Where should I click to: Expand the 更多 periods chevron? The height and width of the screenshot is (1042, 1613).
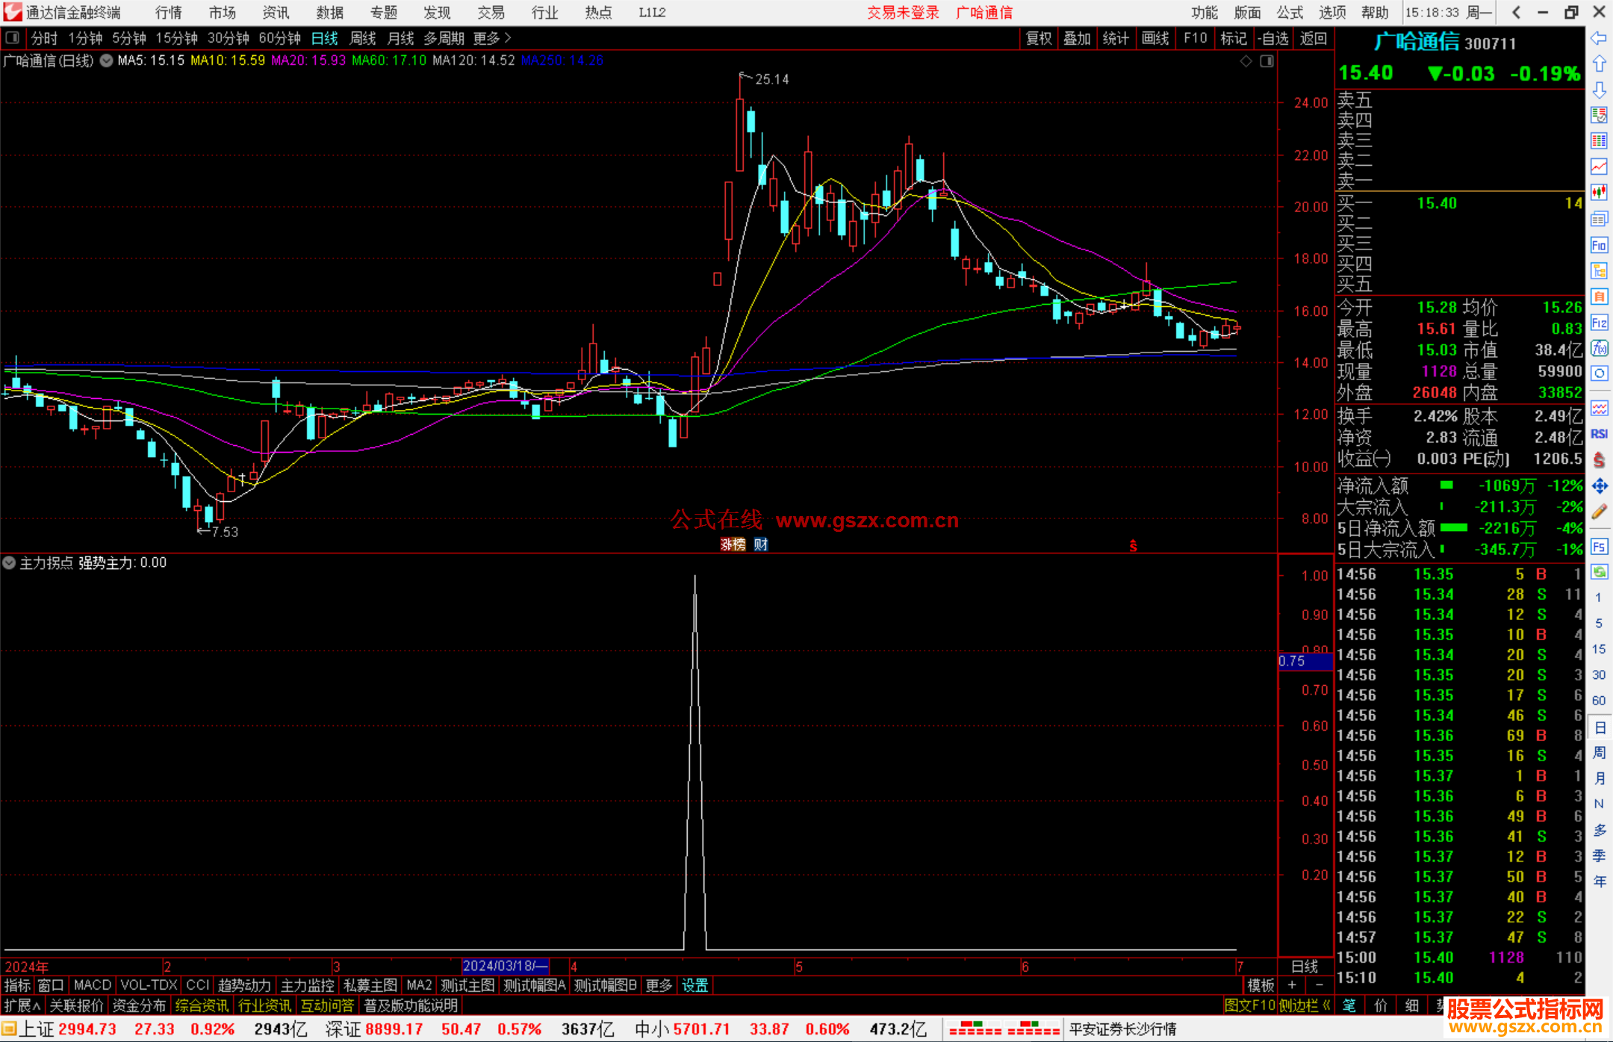coord(508,37)
